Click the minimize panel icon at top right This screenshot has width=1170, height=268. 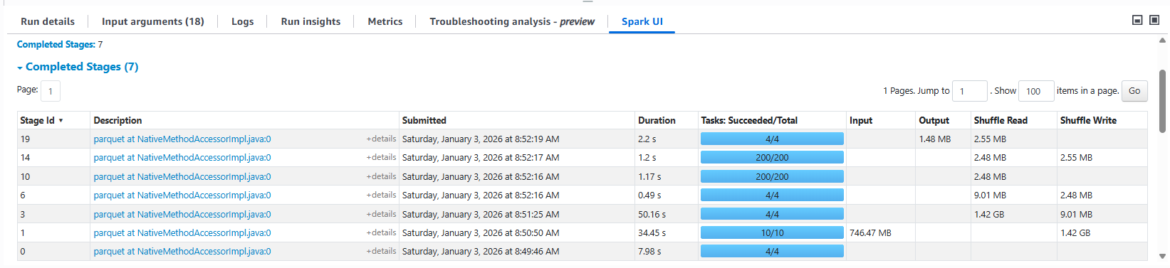[1137, 20]
